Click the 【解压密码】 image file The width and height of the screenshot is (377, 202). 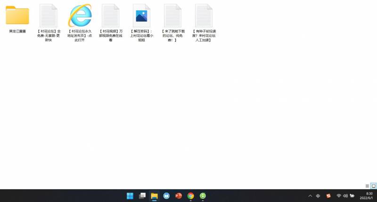pyautogui.click(x=141, y=16)
